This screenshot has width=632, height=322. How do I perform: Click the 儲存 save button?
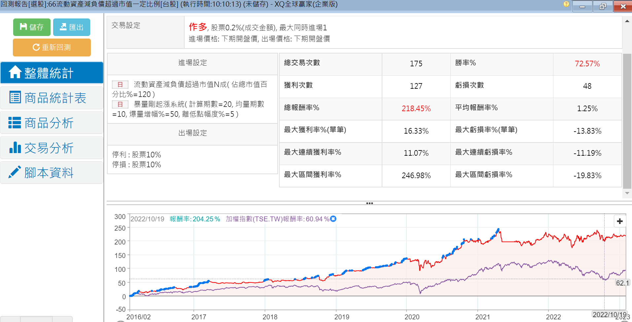coord(32,27)
